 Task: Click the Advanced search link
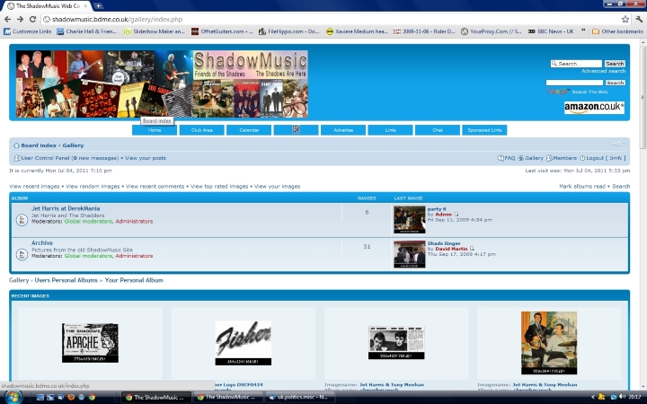603,71
